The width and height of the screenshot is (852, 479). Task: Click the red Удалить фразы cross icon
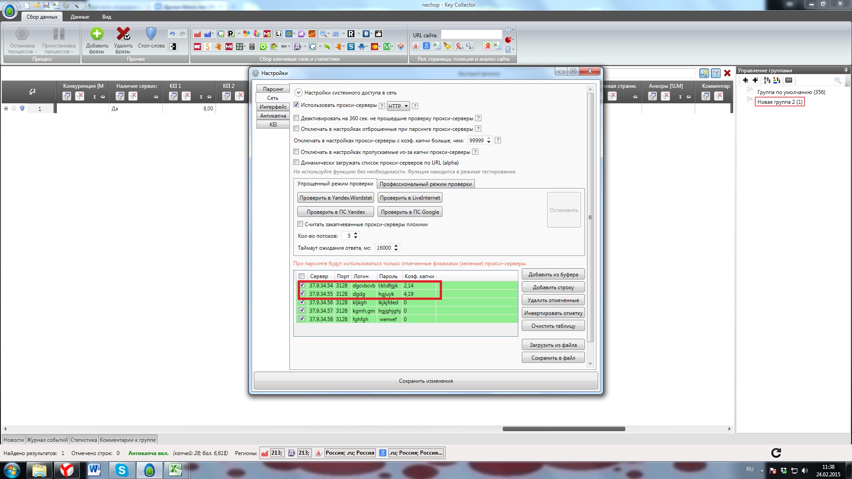click(x=123, y=34)
